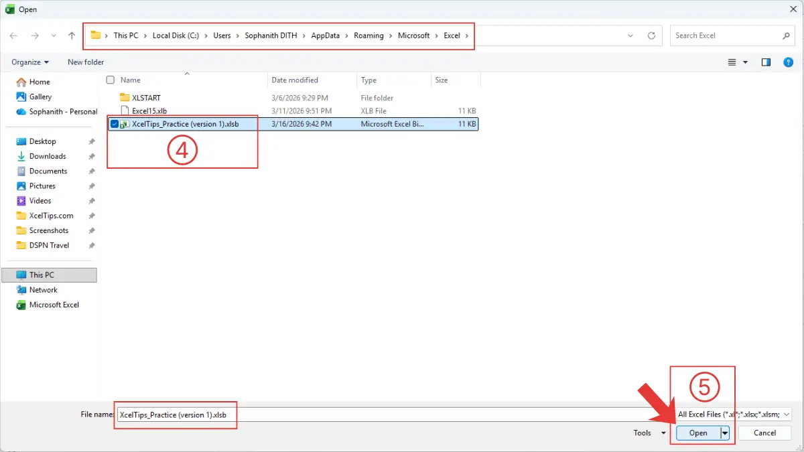Toggle the select-all checkbox by Name
Image resolution: width=804 pixels, height=452 pixels.
pos(111,80)
